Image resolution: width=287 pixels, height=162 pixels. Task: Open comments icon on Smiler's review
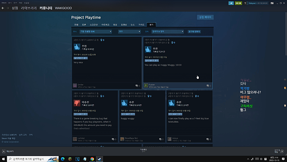click(x=137, y=86)
